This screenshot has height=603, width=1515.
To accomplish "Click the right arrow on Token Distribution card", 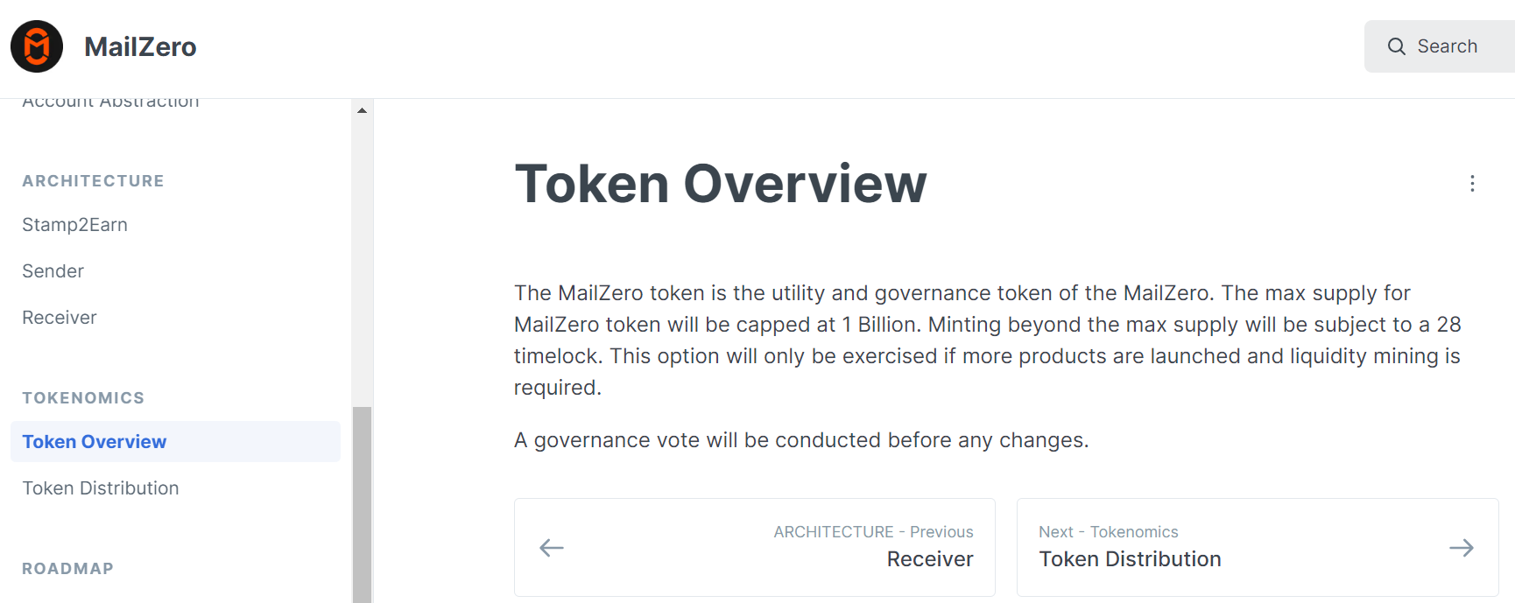I will 1461,547.
